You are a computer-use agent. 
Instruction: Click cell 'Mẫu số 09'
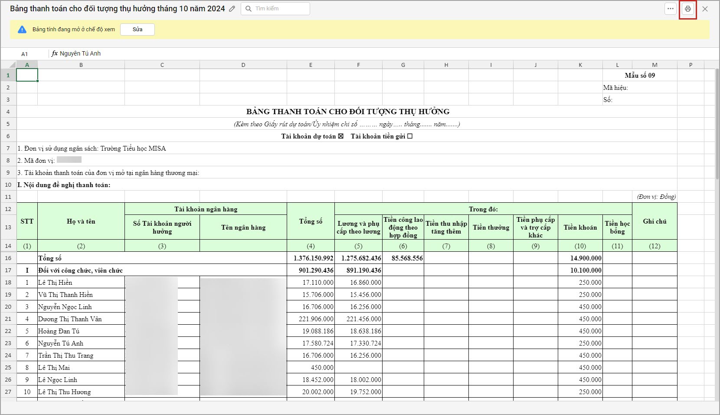tap(640, 76)
